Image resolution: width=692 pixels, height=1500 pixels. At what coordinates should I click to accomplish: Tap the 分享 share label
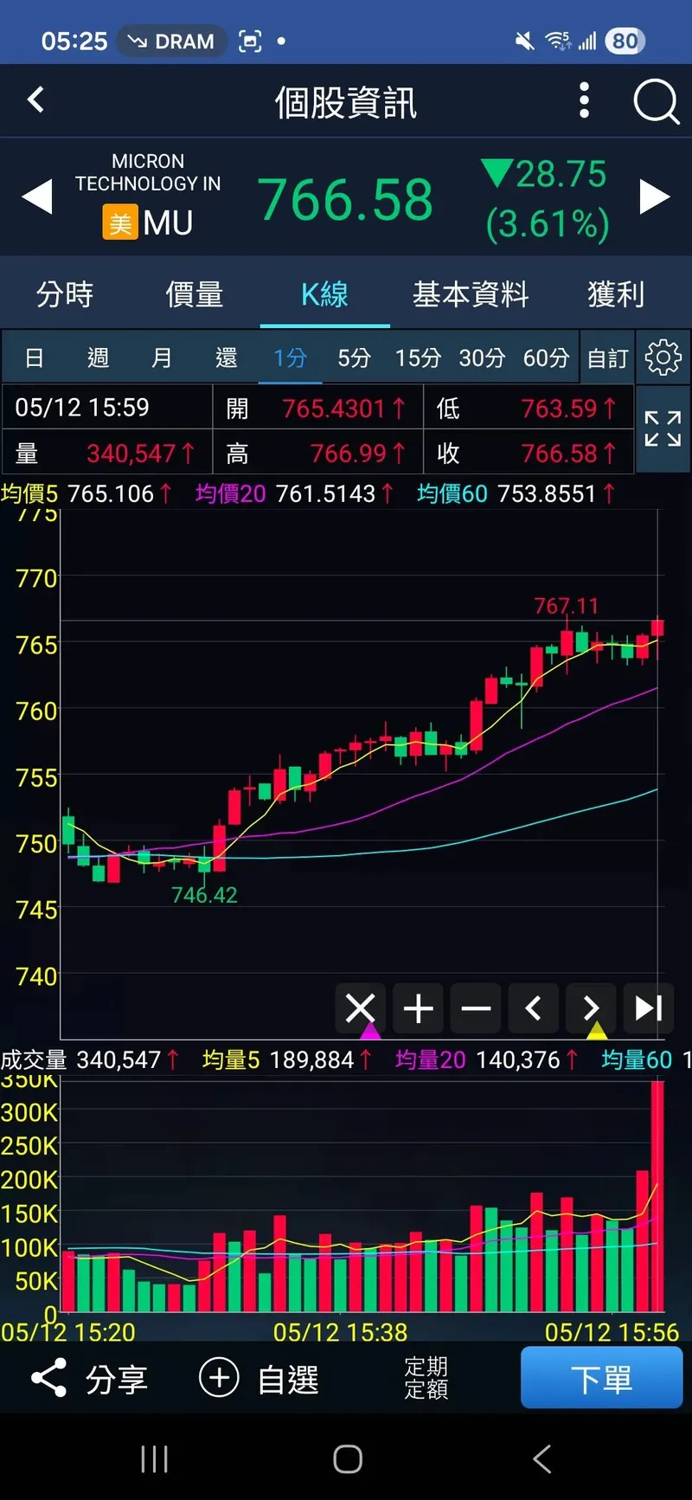(x=116, y=1379)
